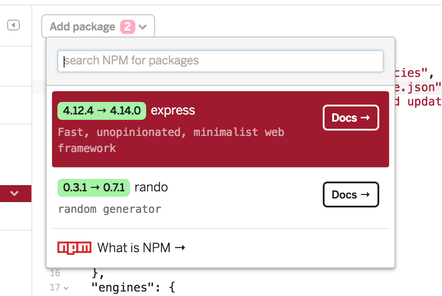Click the random generator description
The width and height of the screenshot is (442, 296).
(x=110, y=209)
